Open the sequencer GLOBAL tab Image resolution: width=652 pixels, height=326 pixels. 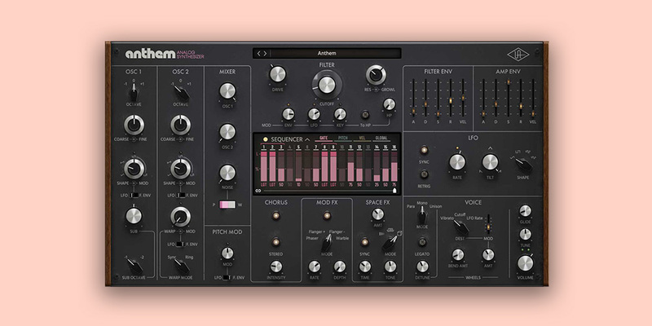381,139
